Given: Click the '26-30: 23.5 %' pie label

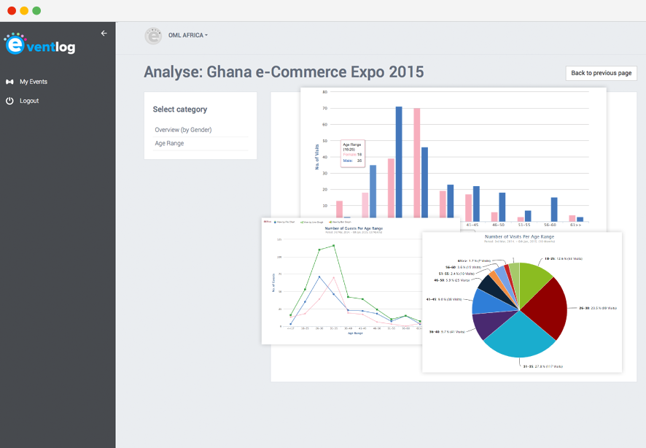Looking at the screenshot, I should coord(598,309).
